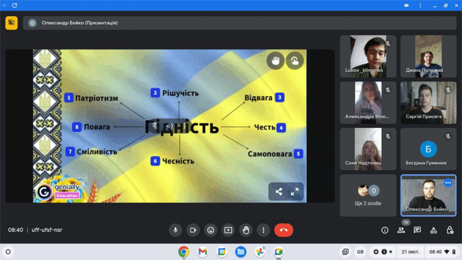Viewport: 462px width, 260px height.
Task: Select the Александра video tile
Action: [368, 103]
